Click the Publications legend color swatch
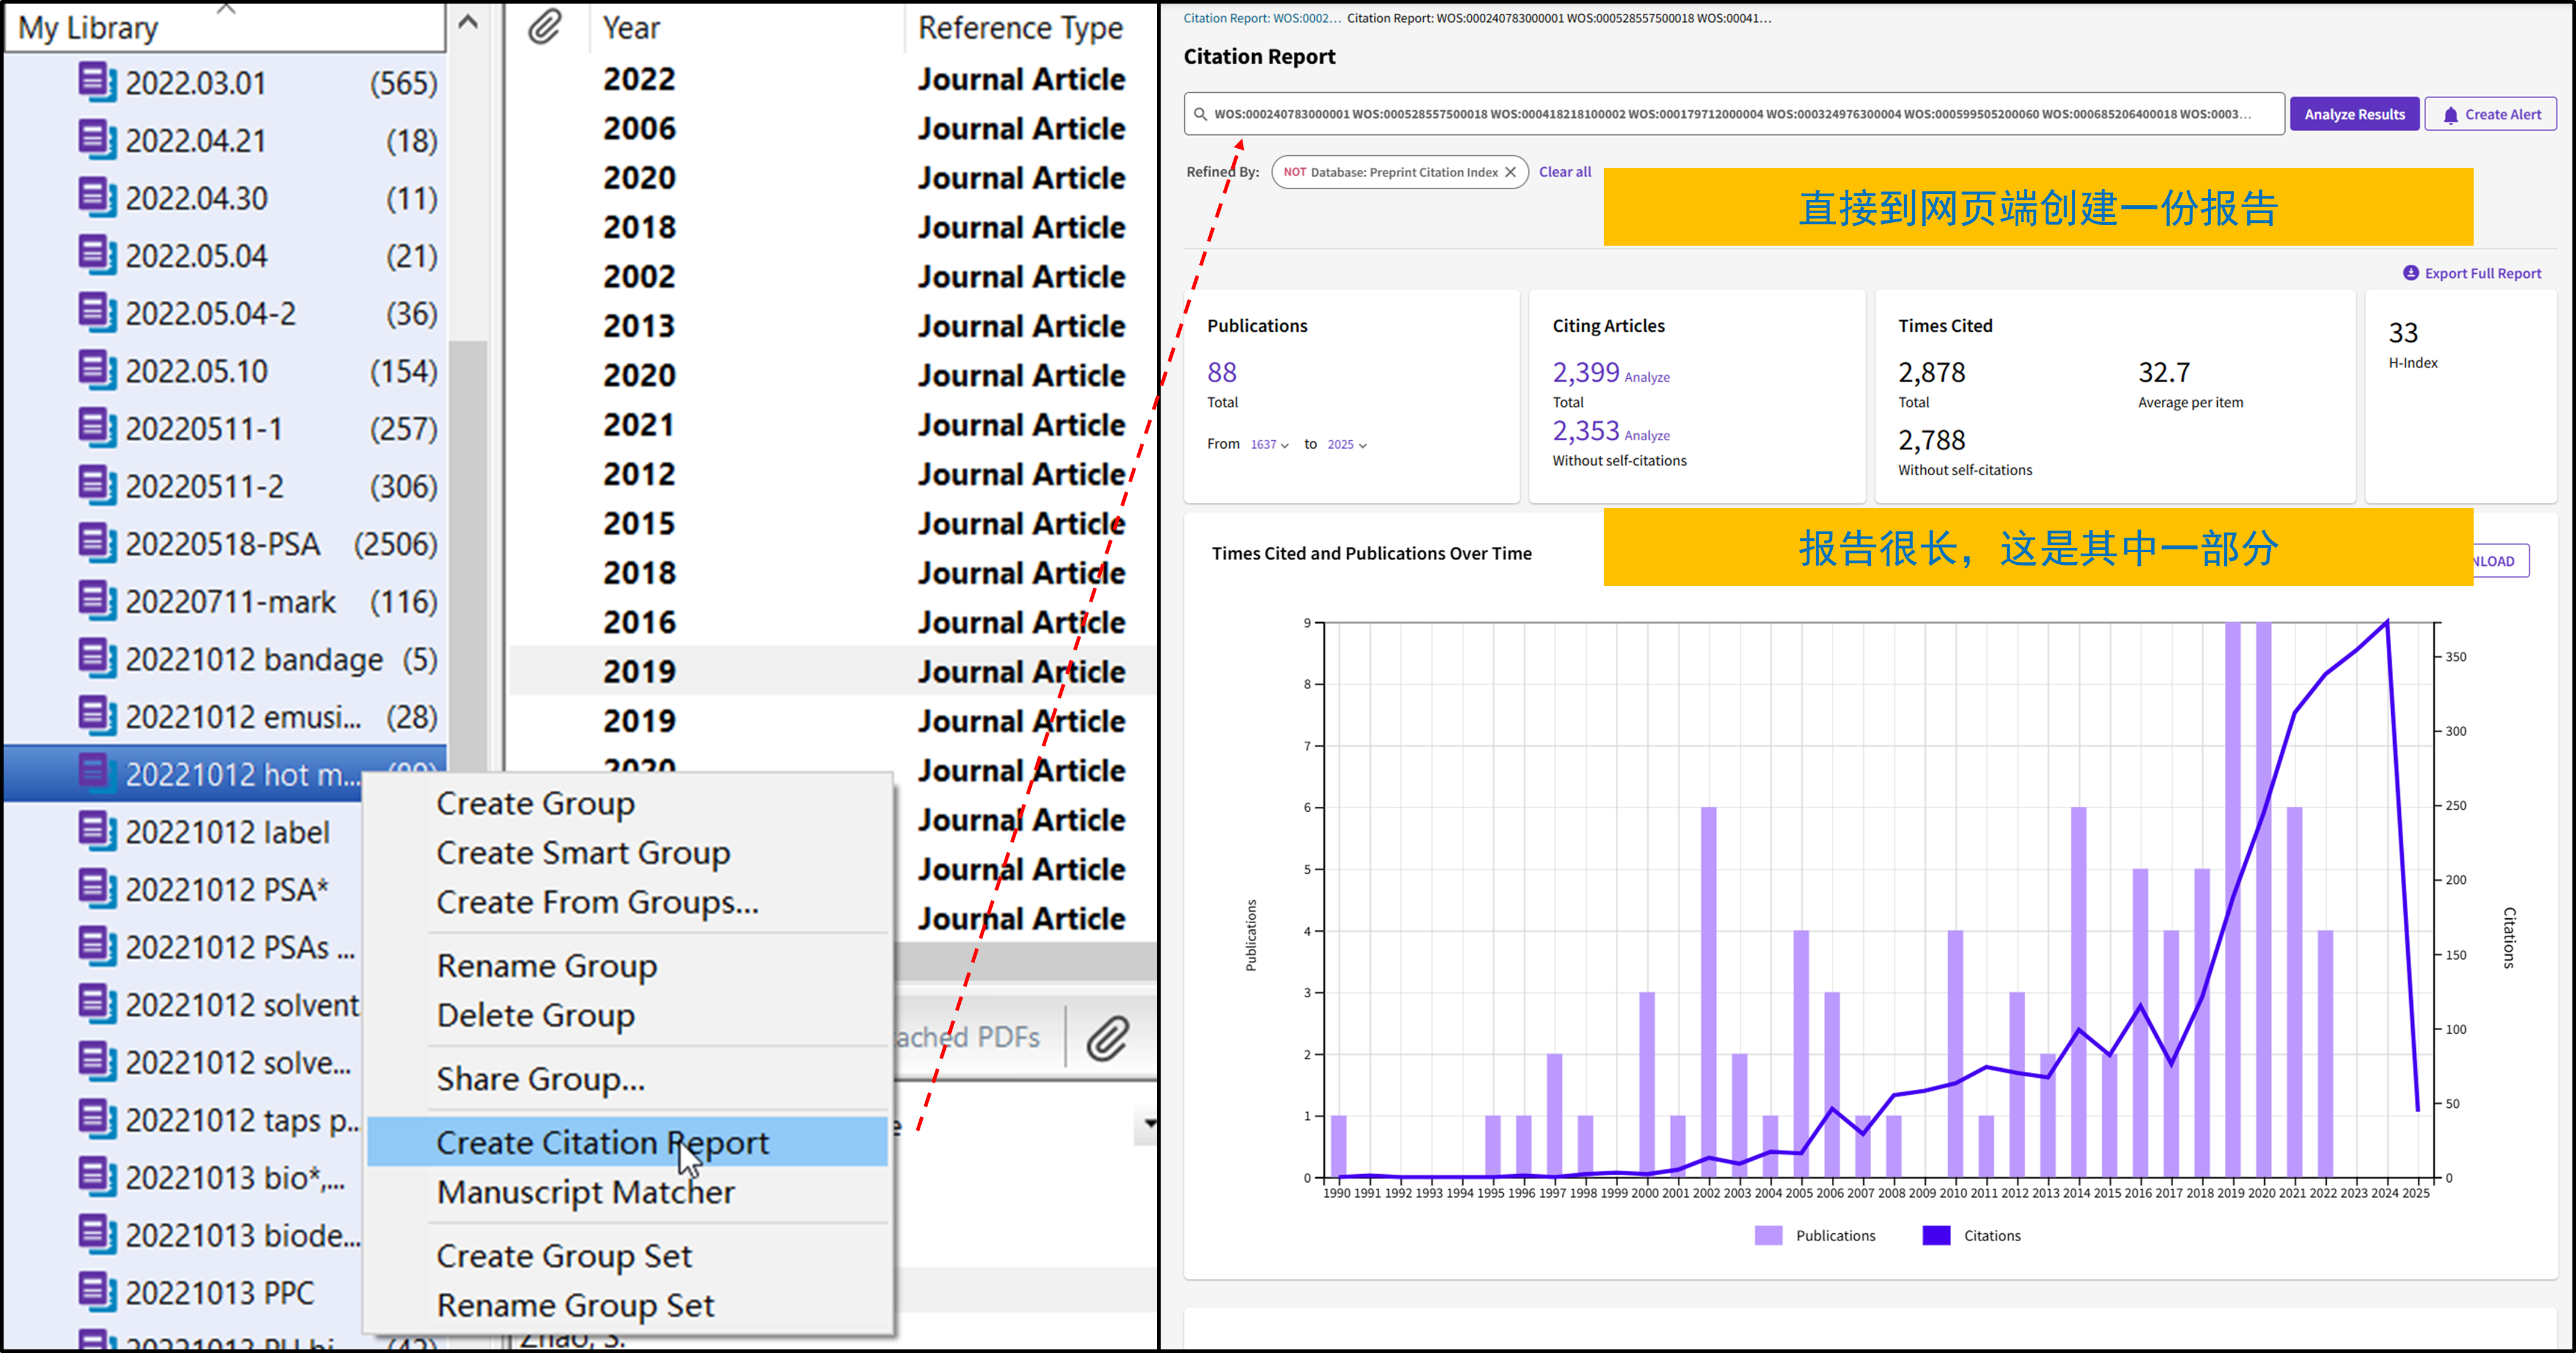2576x1353 pixels. 1768,1235
